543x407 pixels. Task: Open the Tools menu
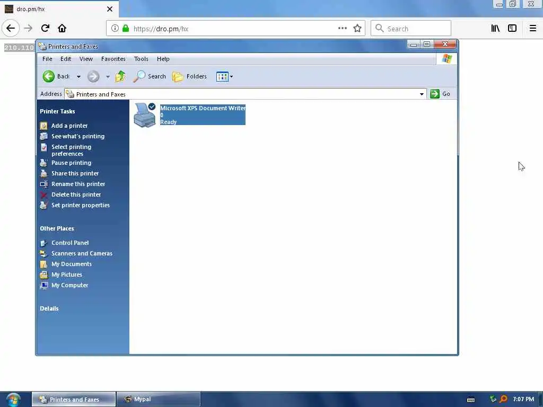pyautogui.click(x=141, y=59)
